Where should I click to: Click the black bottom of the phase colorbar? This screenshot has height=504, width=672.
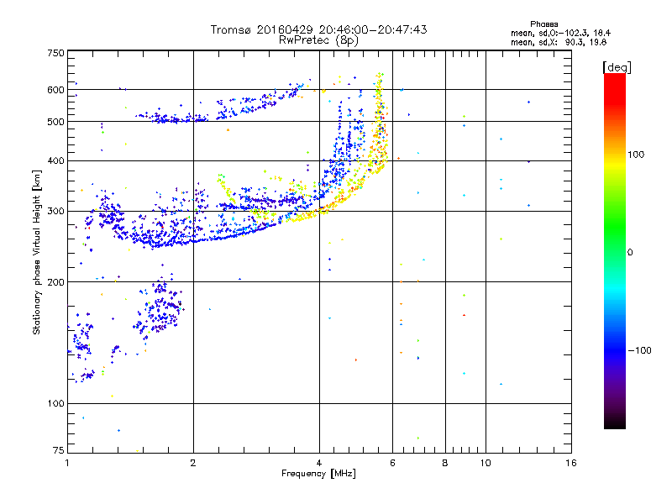click(x=615, y=423)
